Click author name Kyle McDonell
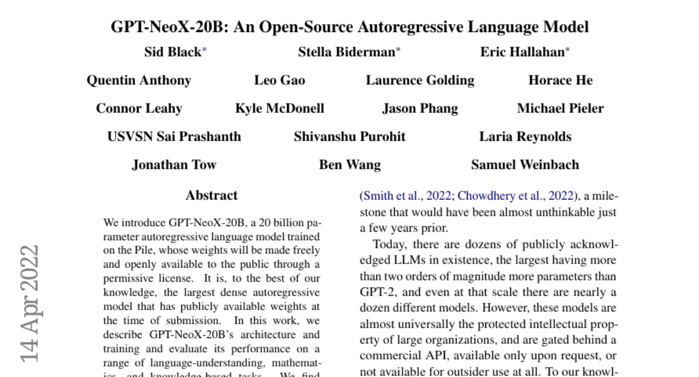 (280, 109)
